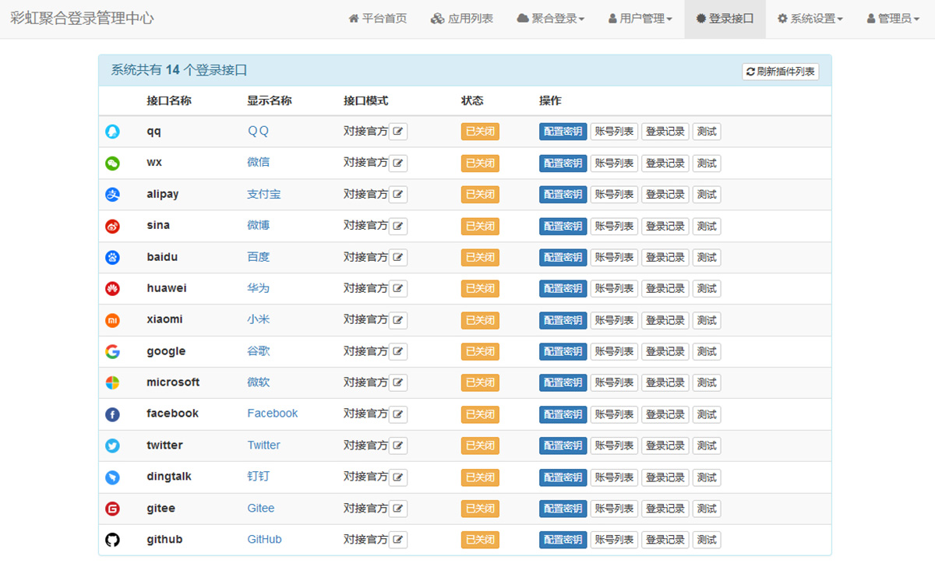Click the Weibo sina logo icon
The image size is (935, 567).
[x=112, y=226]
